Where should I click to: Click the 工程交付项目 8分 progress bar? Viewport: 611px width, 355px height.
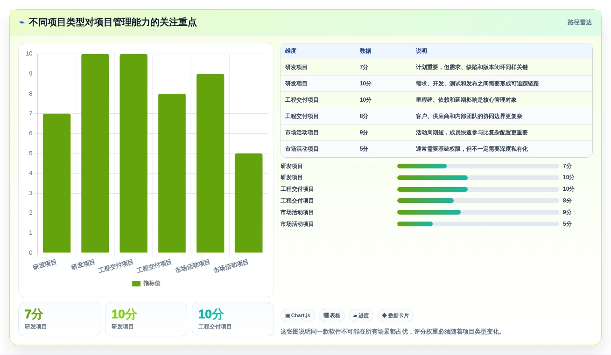(478, 201)
